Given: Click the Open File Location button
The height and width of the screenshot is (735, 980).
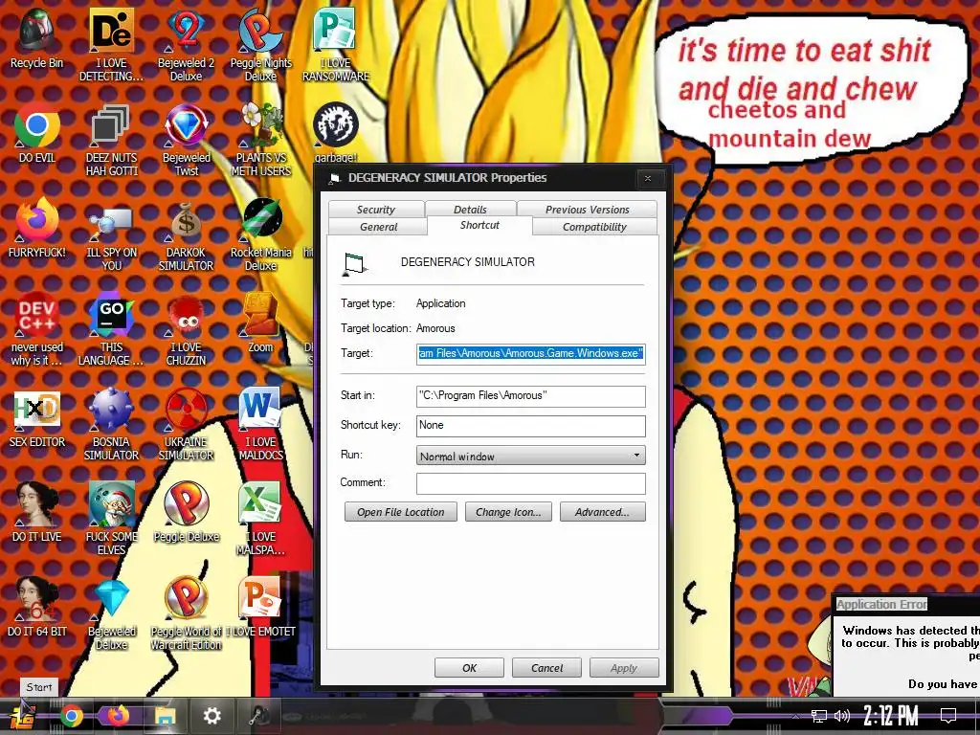Looking at the screenshot, I should 401,512.
